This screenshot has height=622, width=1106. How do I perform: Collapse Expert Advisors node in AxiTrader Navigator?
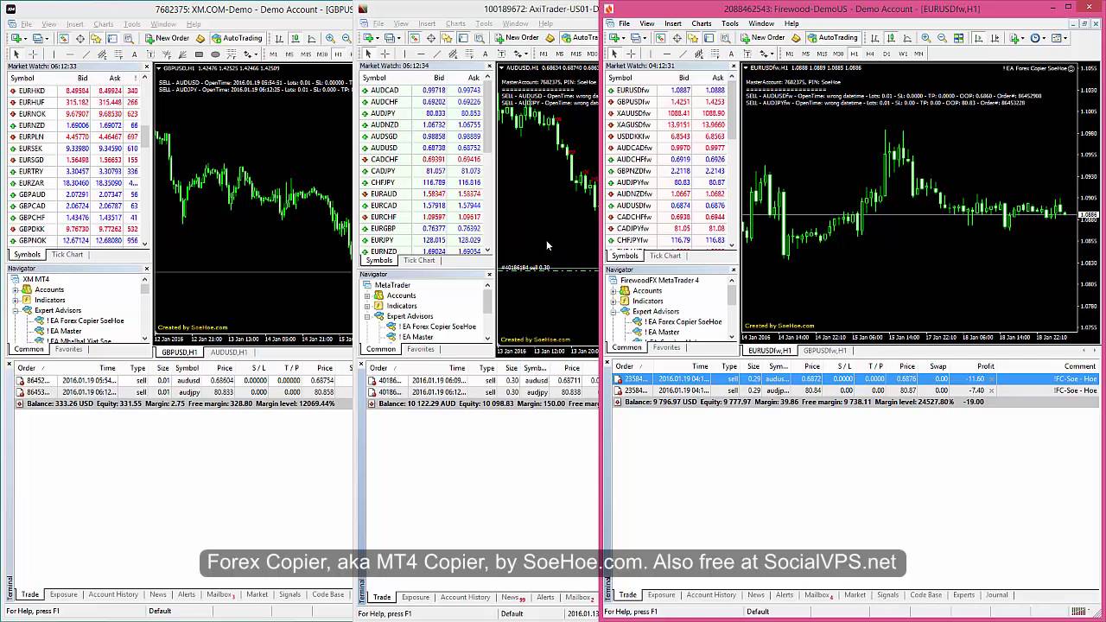(367, 316)
